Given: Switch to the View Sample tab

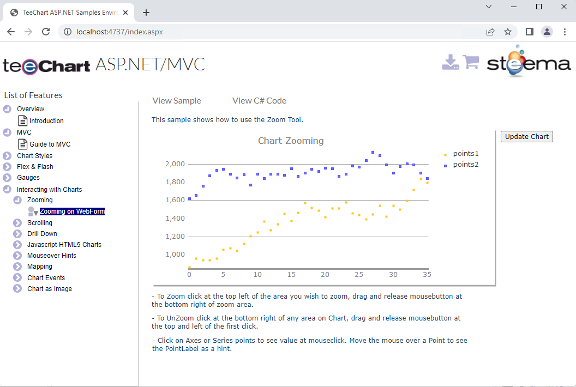Looking at the screenshot, I should (177, 101).
